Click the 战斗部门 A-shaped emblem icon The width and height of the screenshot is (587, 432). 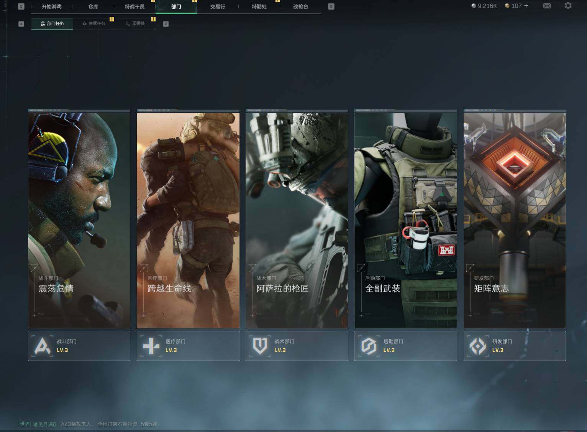click(x=42, y=346)
